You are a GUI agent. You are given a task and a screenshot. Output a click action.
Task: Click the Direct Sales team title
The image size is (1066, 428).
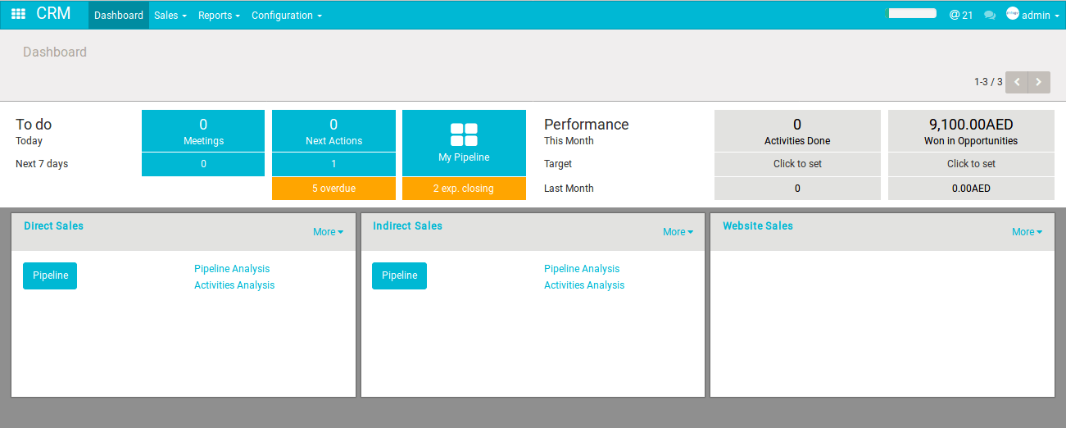(x=53, y=225)
